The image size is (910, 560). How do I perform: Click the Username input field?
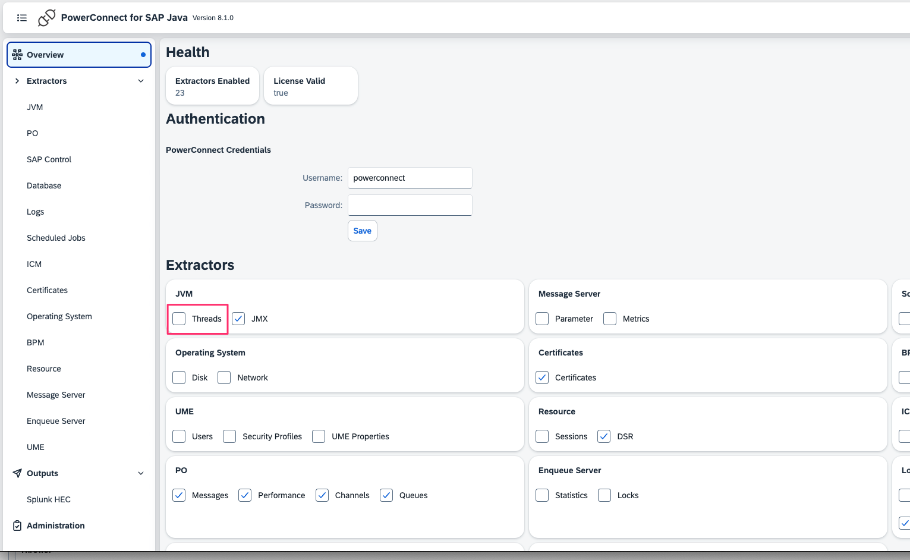[410, 178]
